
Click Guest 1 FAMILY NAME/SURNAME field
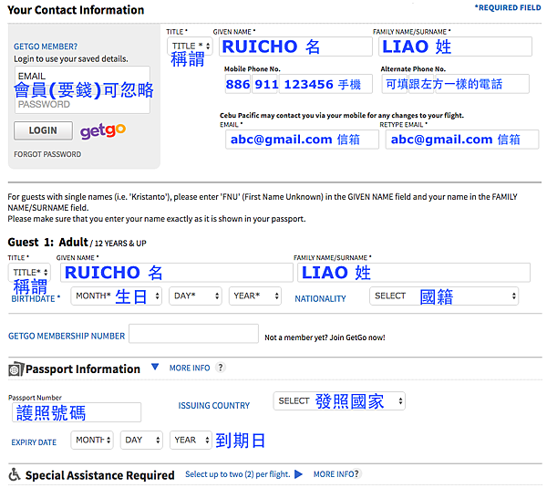point(414,273)
